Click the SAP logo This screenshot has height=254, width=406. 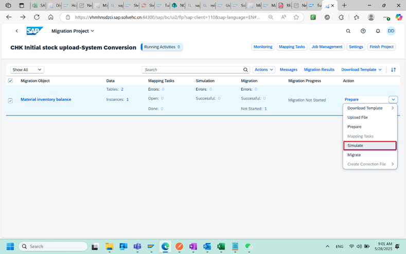pyautogui.click(x=34, y=31)
